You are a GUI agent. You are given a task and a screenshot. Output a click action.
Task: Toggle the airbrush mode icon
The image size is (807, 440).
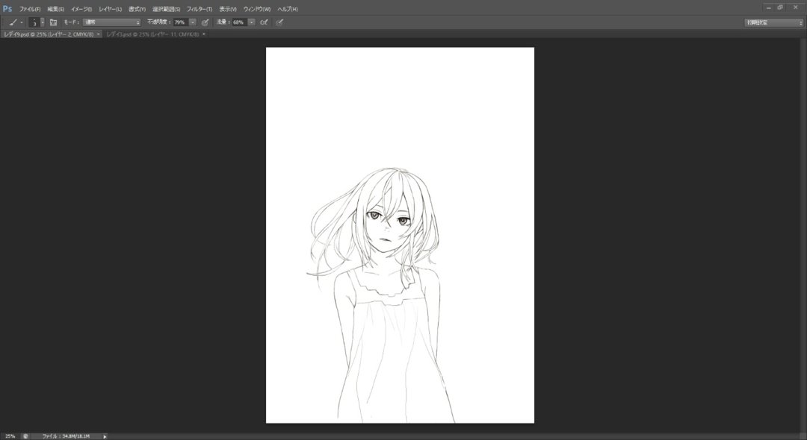tap(264, 22)
